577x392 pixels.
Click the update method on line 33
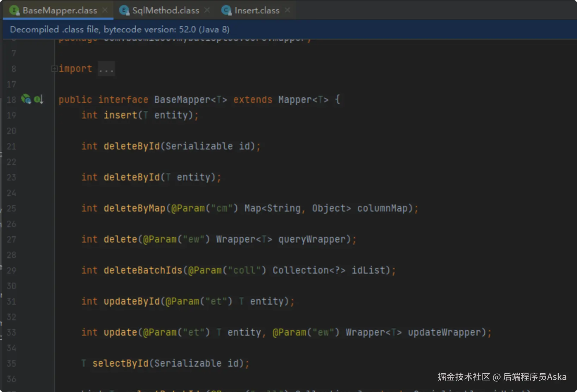[120, 332]
